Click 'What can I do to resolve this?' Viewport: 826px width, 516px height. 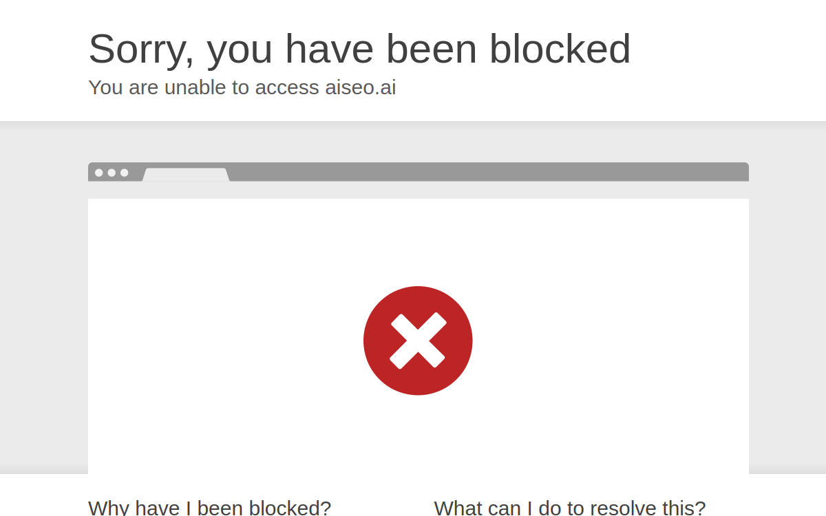[570, 508]
